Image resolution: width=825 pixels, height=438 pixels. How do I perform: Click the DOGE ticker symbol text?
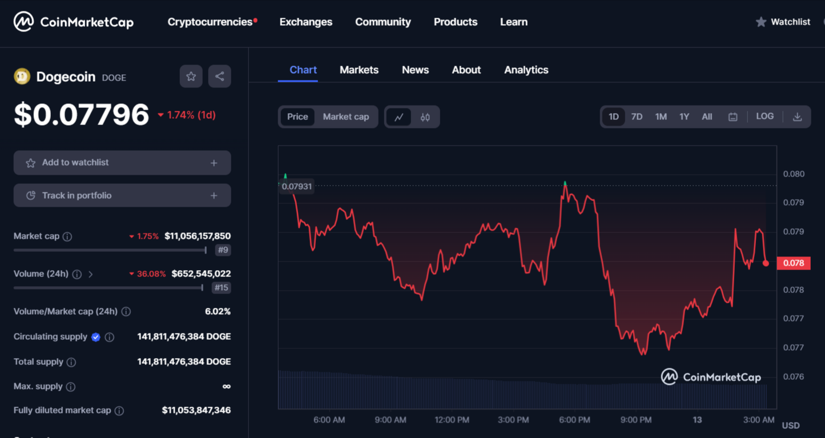click(x=114, y=78)
